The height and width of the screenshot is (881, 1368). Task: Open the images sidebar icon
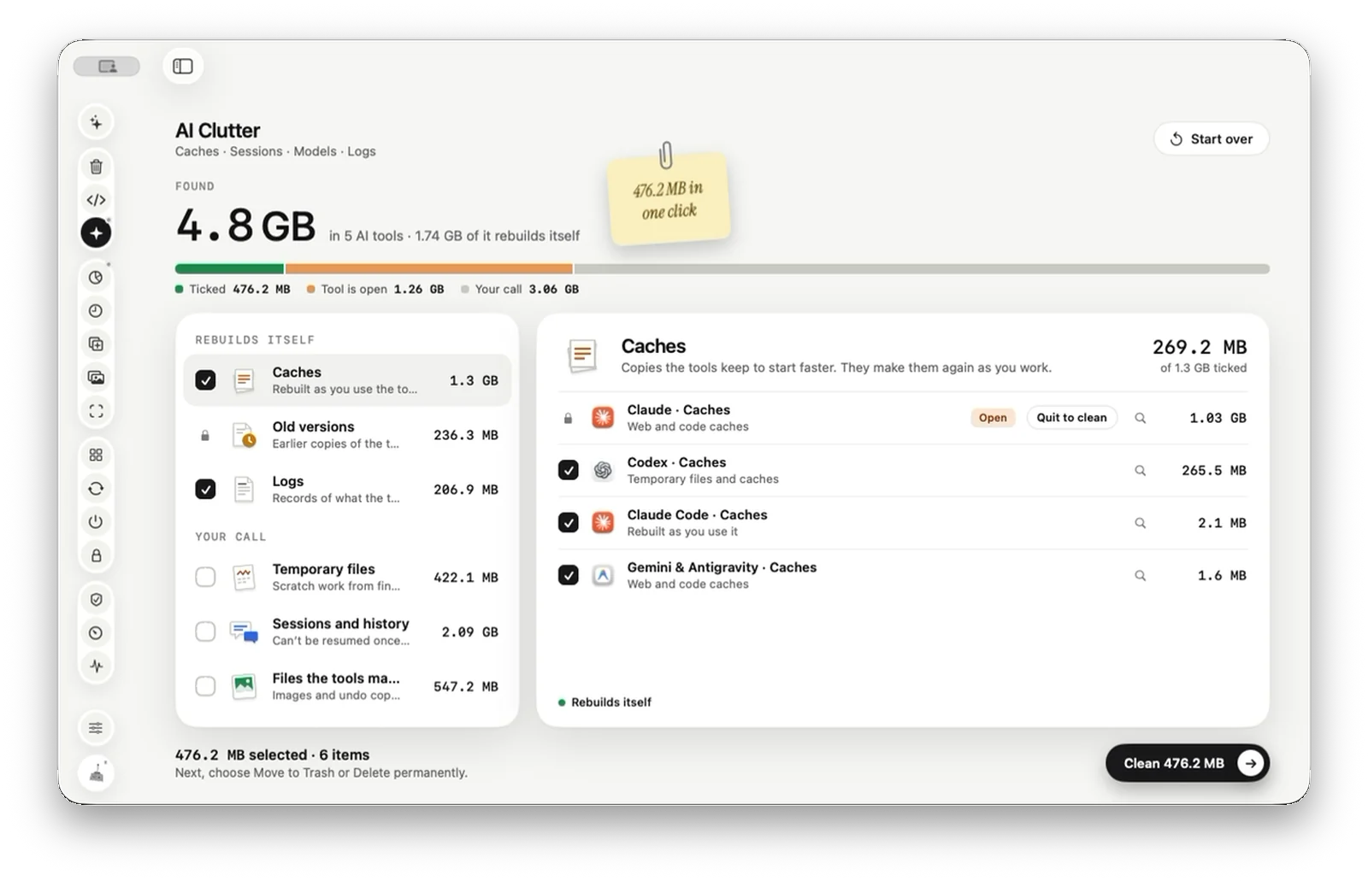click(x=96, y=378)
